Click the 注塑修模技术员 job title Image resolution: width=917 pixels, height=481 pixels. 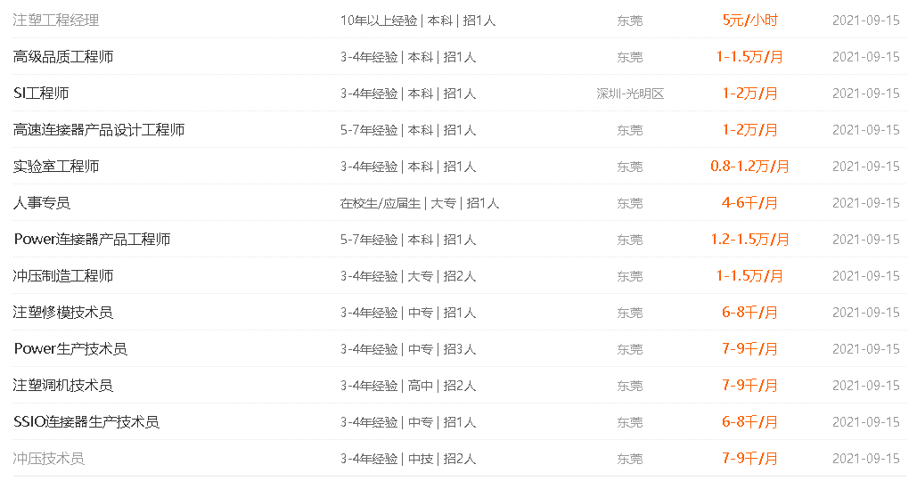click(63, 313)
